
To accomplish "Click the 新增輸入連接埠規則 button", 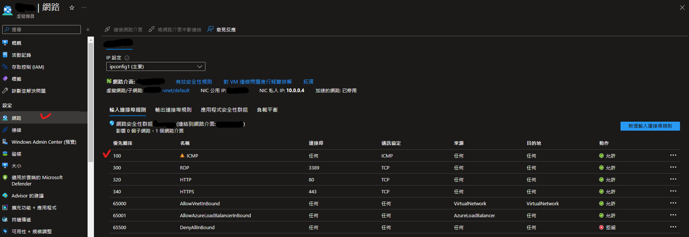I will click(x=650, y=126).
